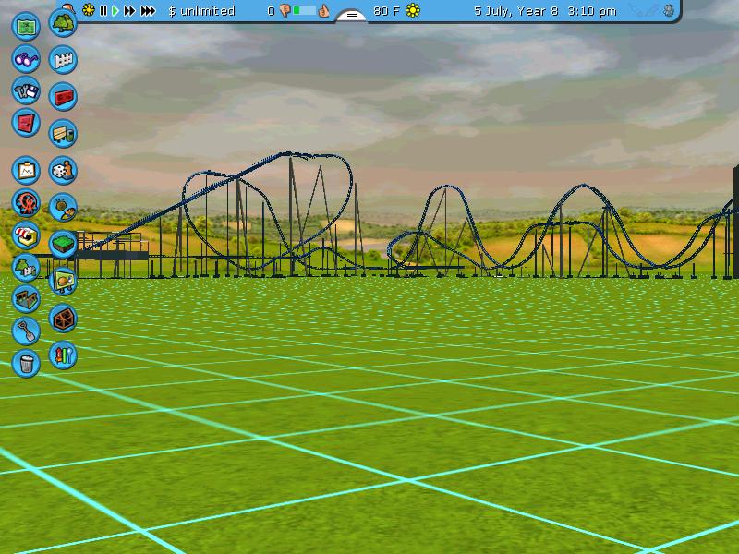The height and width of the screenshot is (554, 739).
Task: Open the tree and fence scenery menu
Action: point(26,267)
